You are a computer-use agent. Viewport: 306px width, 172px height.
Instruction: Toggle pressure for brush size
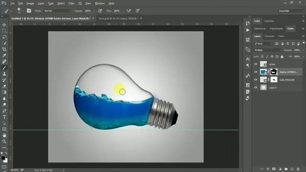138,11
